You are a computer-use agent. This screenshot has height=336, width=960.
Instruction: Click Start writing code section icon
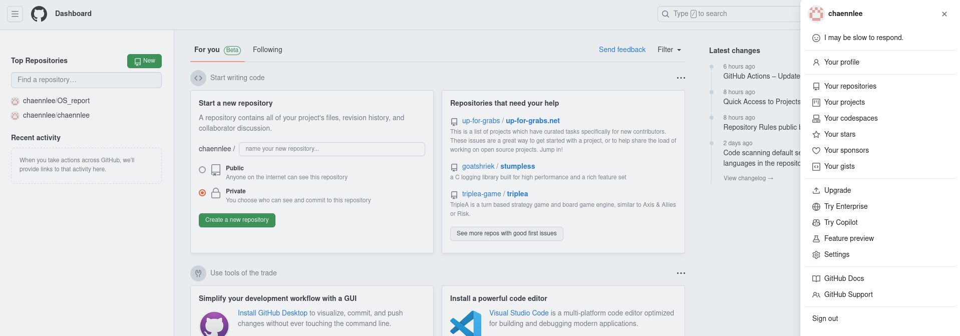click(198, 78)
